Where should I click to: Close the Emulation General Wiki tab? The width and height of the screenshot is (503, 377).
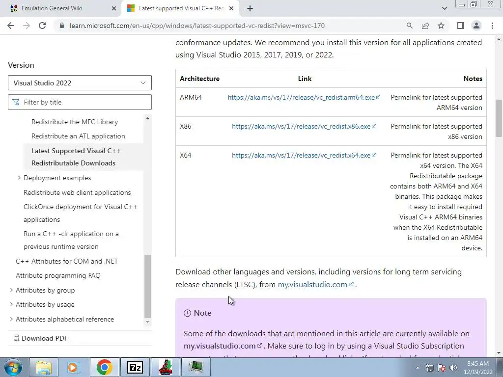coord(114,9)
